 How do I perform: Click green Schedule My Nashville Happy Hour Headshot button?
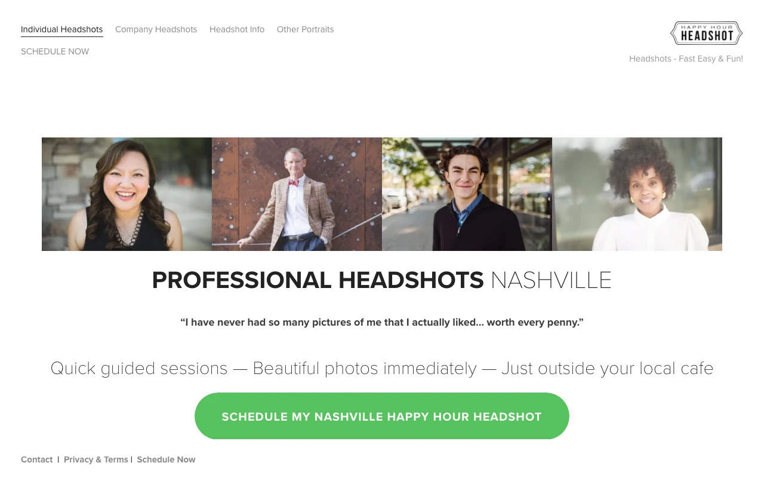coord(382,416)
